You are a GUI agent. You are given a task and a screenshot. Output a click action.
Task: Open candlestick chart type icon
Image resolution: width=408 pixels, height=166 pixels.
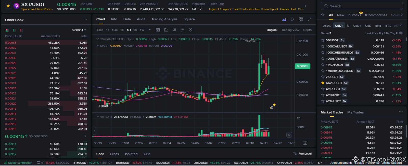pos(174,30)
